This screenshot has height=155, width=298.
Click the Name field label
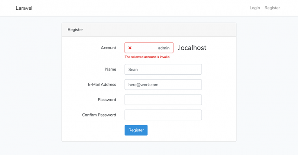tap(111, 69)
